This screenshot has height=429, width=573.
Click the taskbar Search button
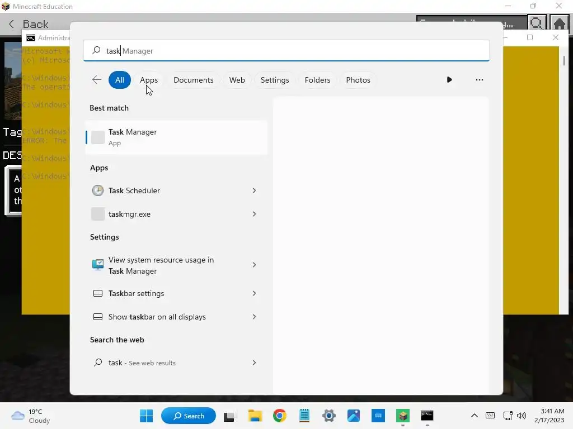(189, 416)
